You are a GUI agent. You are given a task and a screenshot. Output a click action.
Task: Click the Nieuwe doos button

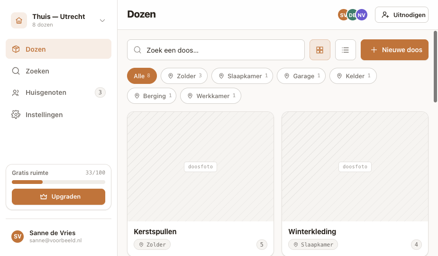coord(394,50)
